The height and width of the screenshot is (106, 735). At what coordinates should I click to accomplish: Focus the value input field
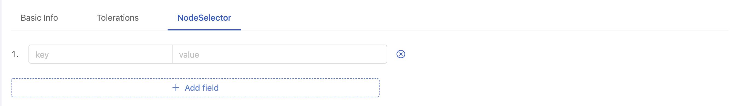click(x=280, y=54)
